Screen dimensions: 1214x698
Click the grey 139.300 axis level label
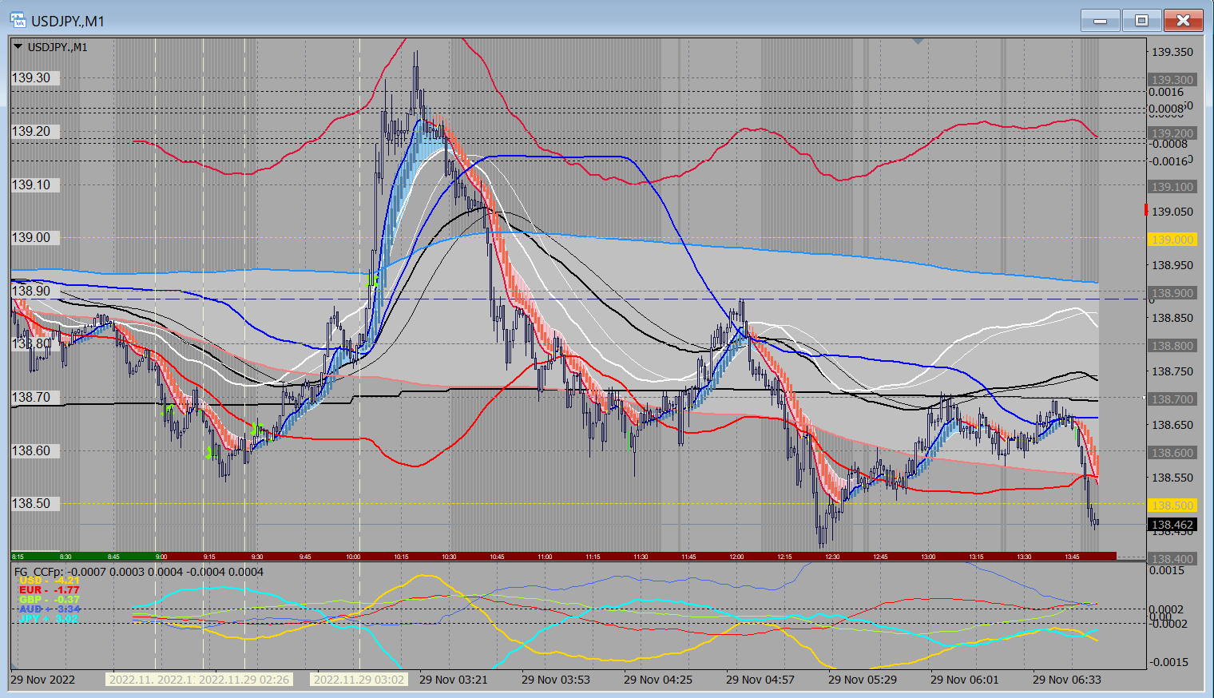[x=1172, y=80]
